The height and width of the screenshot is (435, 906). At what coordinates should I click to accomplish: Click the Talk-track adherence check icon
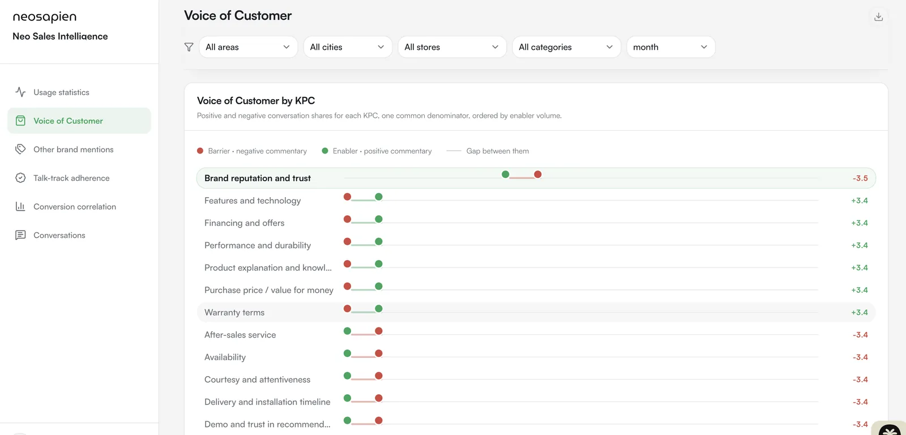coord(20,178)
